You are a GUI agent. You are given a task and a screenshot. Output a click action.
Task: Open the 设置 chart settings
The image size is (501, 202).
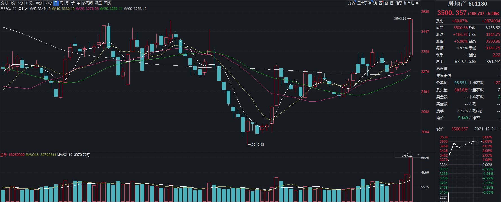pyautogui.click(x=98, y=3)
